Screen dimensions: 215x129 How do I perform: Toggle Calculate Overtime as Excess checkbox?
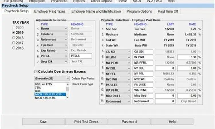coord(36,71)
